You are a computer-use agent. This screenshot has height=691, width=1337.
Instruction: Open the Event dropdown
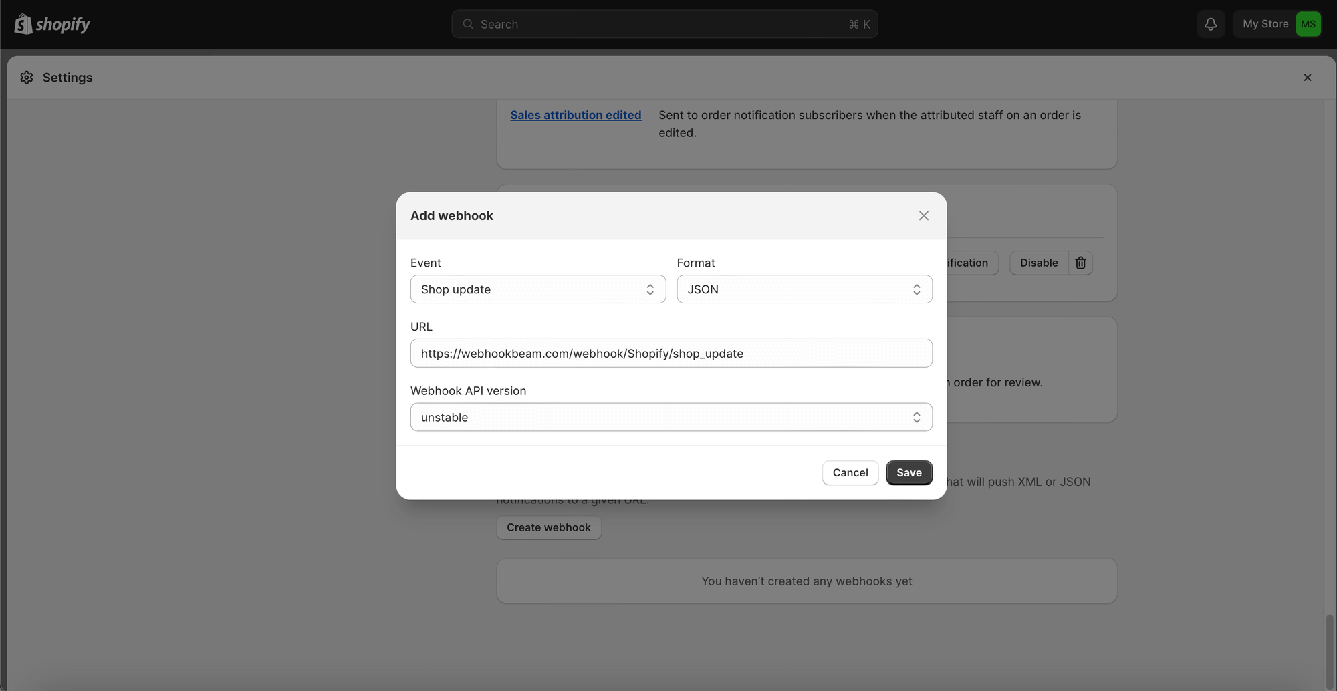[537, 289]
